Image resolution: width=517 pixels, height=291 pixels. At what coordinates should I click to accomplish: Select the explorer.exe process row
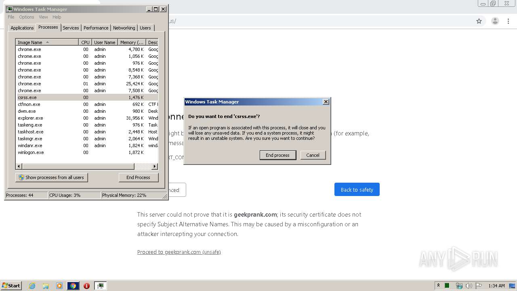87,118
